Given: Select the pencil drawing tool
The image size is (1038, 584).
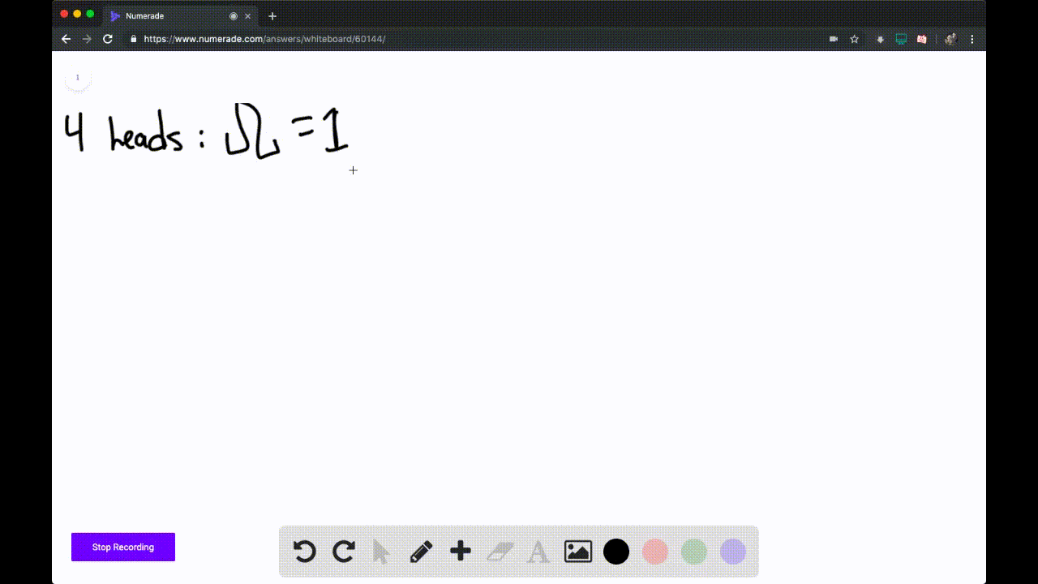Looking at the screenshot, I should click(421, 552).
